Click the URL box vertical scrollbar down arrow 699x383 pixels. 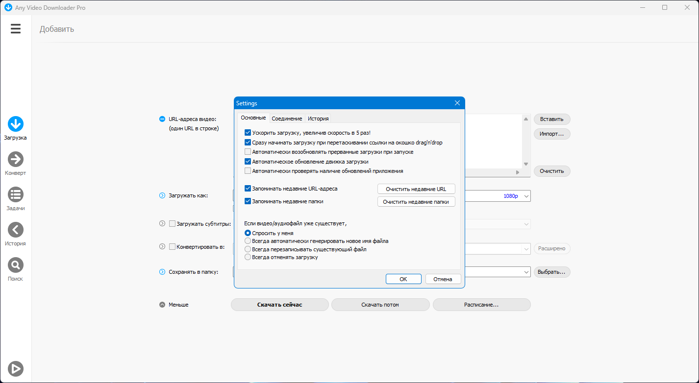coord(526,164)
